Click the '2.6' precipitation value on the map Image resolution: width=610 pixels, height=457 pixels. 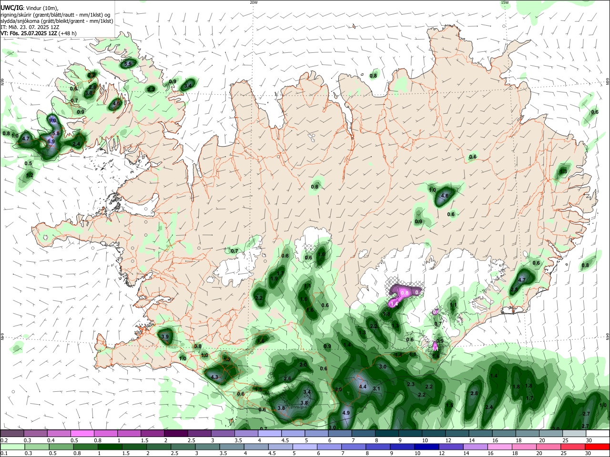[287, 378]
